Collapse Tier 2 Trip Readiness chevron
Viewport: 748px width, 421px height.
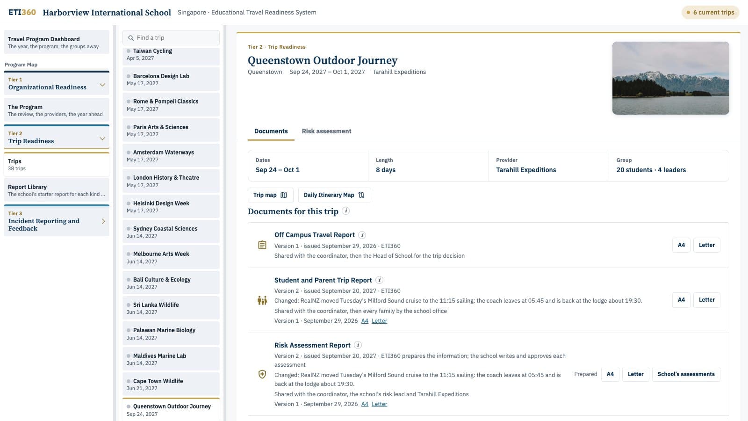click(102, 138)
